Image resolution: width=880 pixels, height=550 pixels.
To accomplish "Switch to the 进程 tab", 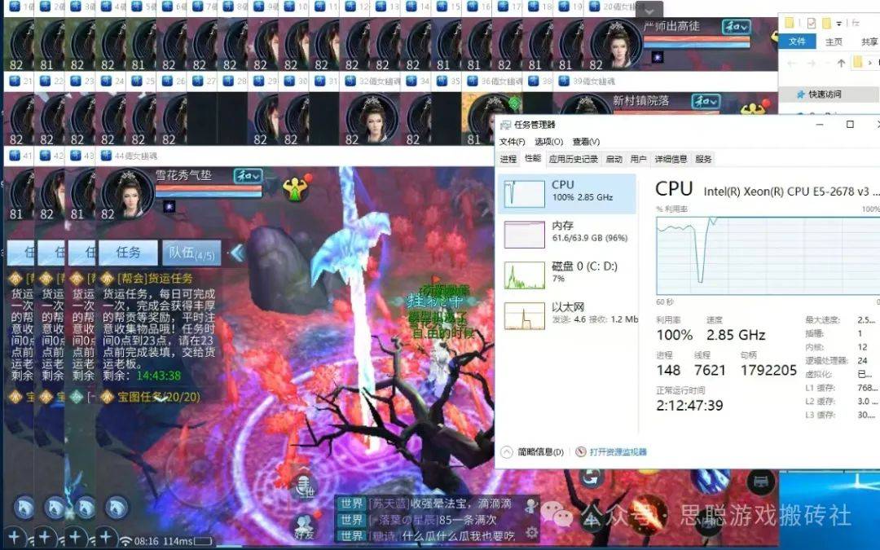I will coord(508,159).
